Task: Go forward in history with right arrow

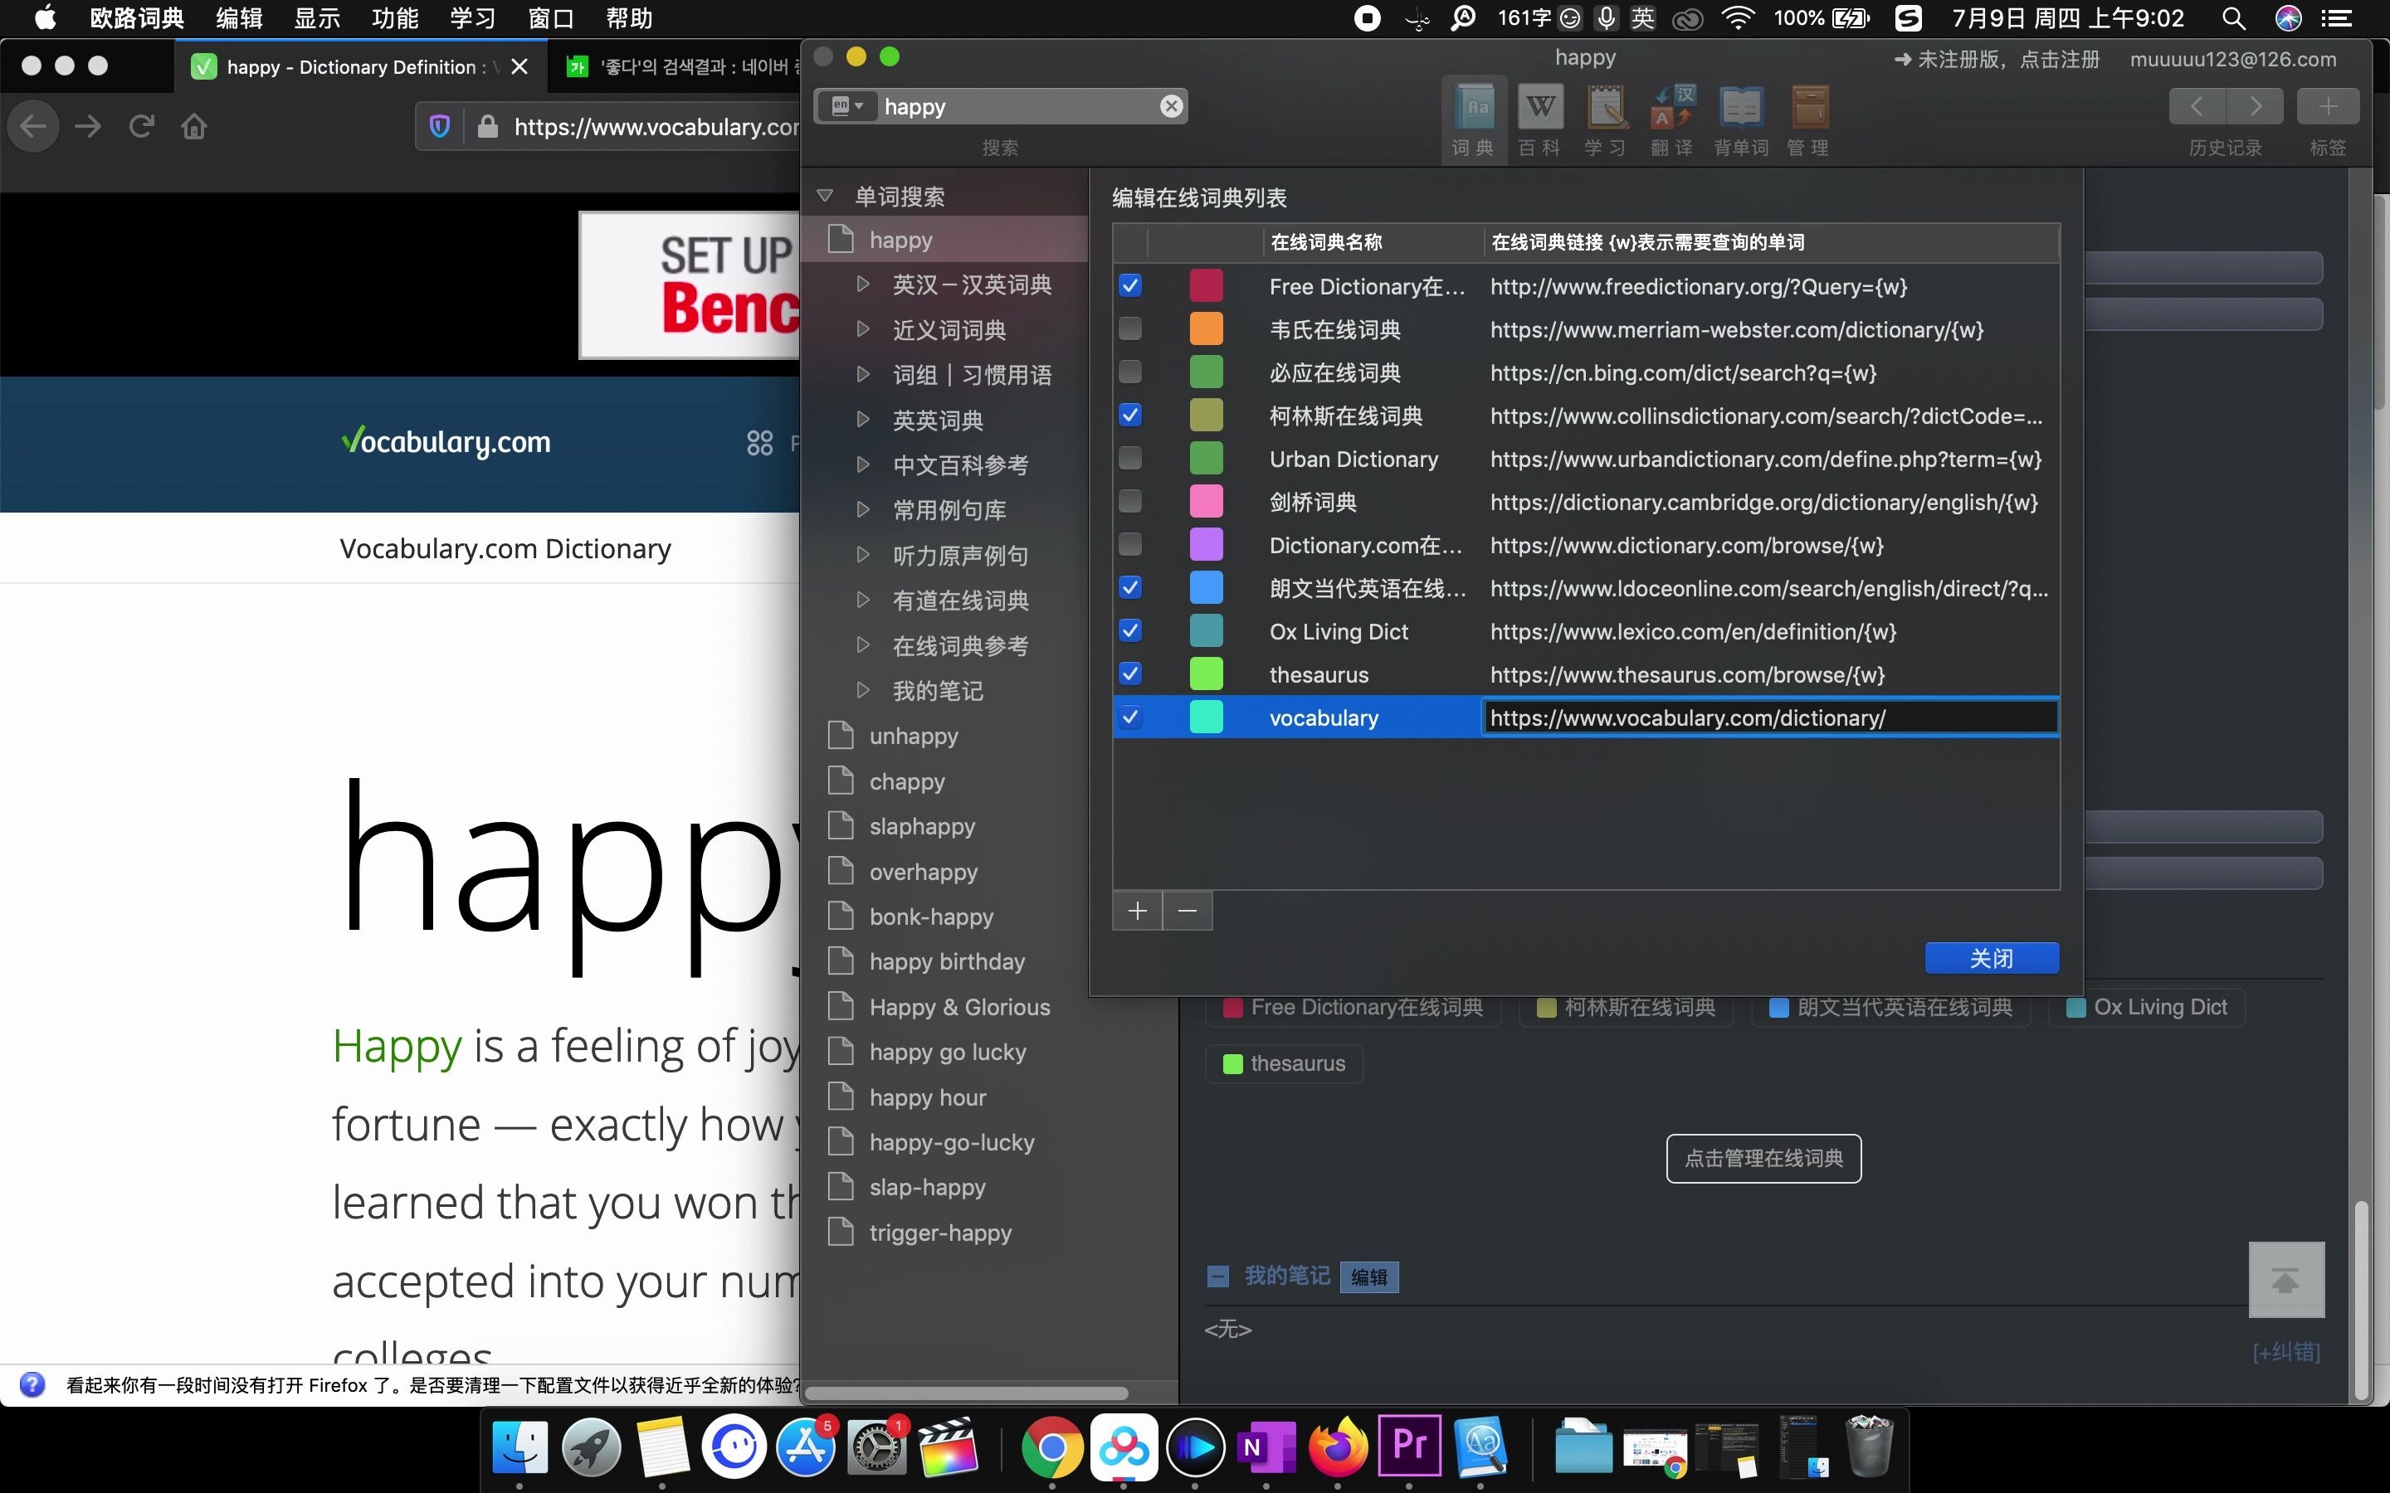Action: pyautogui.click(x=2255, y=107)
